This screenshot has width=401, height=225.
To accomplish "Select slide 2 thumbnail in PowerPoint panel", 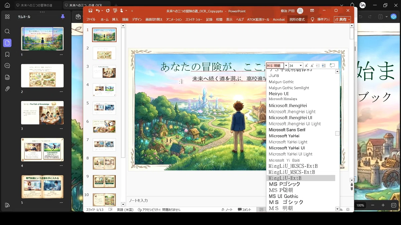I will 104,53.
